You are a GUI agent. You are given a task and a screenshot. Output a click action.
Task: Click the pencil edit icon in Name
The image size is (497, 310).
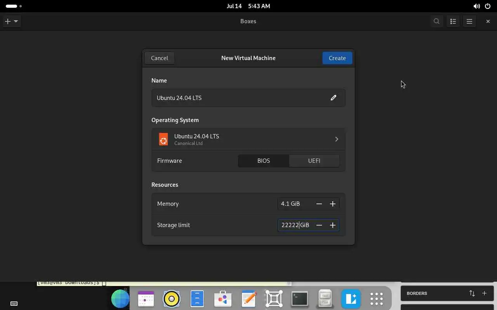(333, 98)
